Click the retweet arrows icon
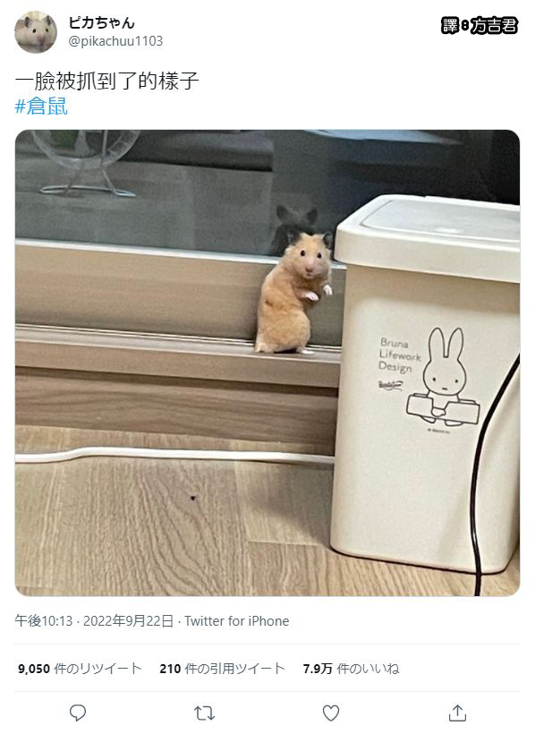 click(204, 713)
